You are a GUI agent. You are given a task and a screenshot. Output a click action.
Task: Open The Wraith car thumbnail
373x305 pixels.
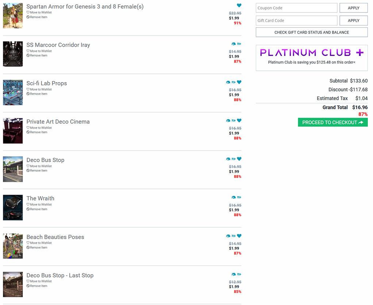pos(13,207)
